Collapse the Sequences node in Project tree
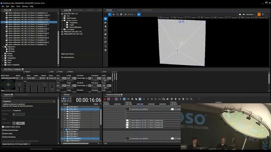This screenshot has height=152, width=271. pyautogui.click(x=3, y=47)
